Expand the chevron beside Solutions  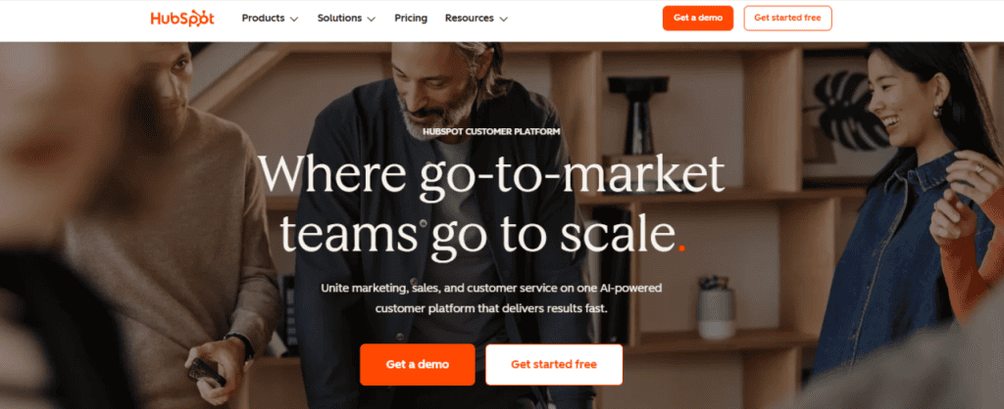click(372, 19)
